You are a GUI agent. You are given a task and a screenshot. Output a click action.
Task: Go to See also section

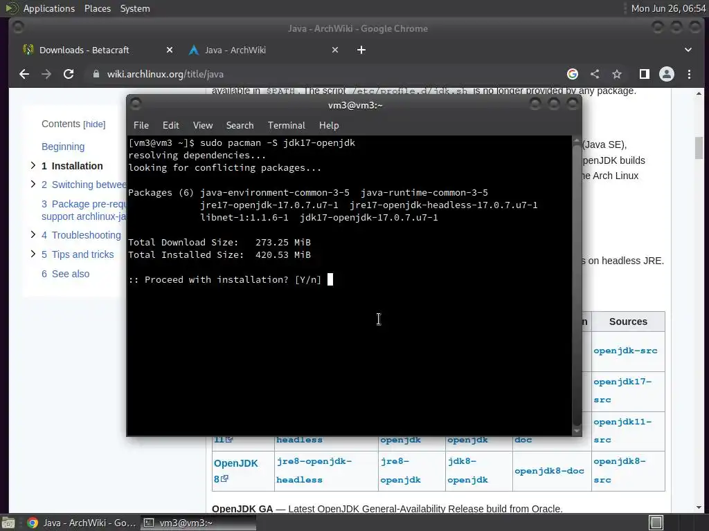[65, 274]
